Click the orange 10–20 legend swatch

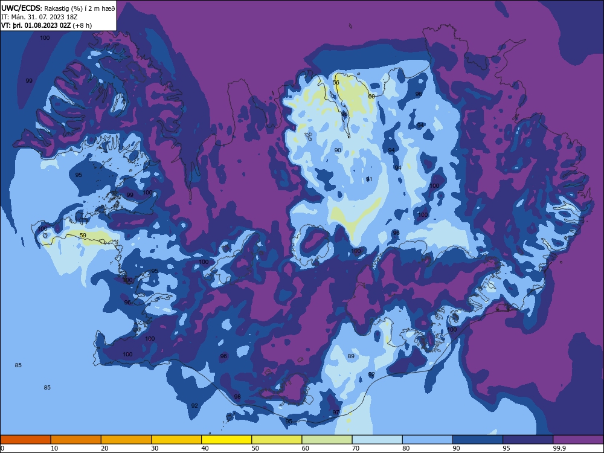pyautogui.click(x=76, y=440)
